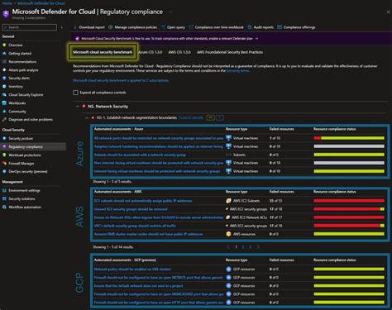This screenshot has width=392, height=310.
Task: Click compliance bar for All network ports row
Action: point(349,138)
